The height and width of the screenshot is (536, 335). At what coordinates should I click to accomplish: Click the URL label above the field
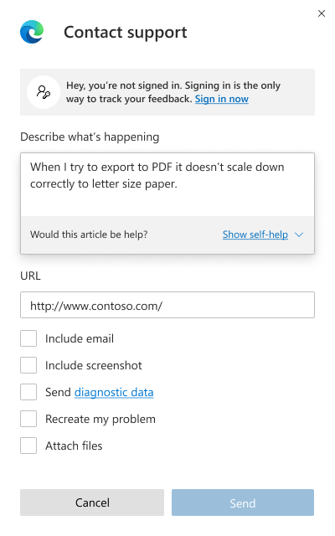[30, 276]
